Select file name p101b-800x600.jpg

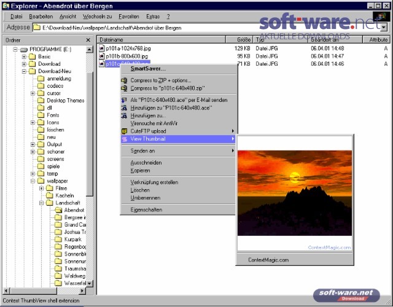(x=127, y=56)
